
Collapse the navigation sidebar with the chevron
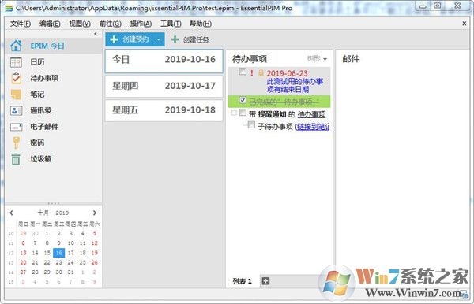click(x=96, y=34)
